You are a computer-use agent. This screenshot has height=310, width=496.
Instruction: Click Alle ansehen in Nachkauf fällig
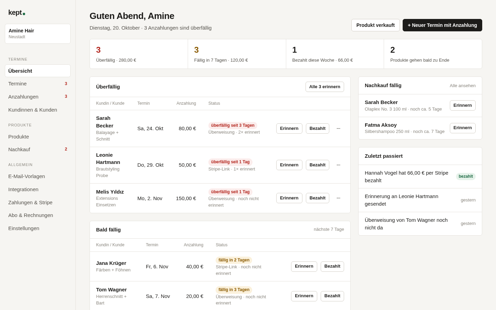(x=463, y=86)
